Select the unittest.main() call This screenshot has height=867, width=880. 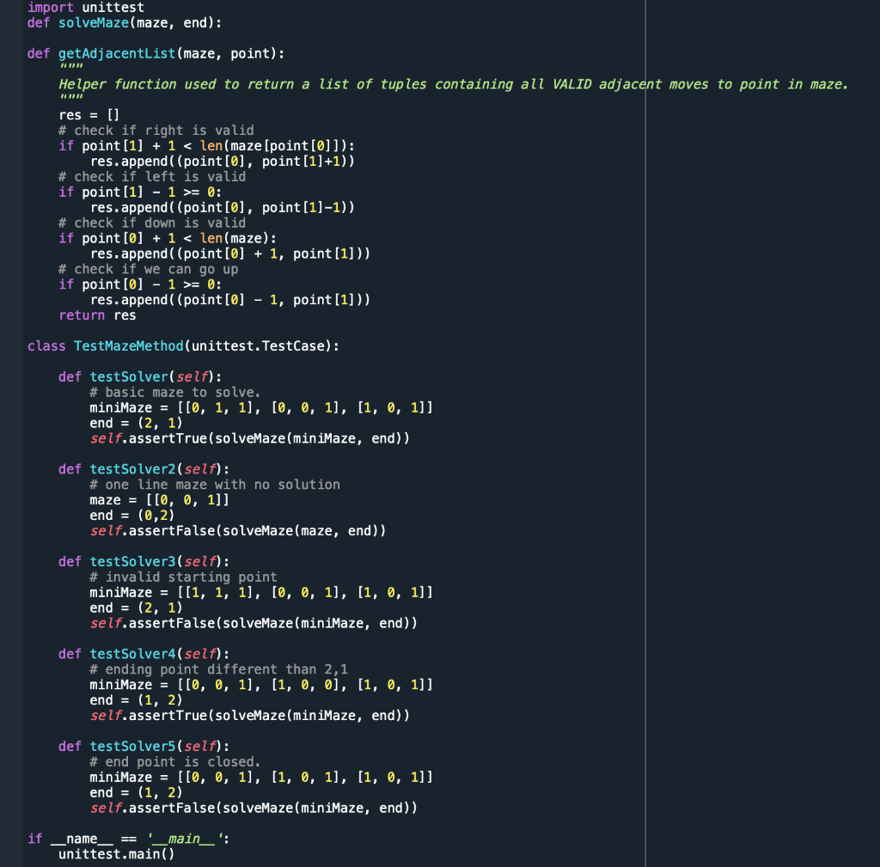[116, 853]
